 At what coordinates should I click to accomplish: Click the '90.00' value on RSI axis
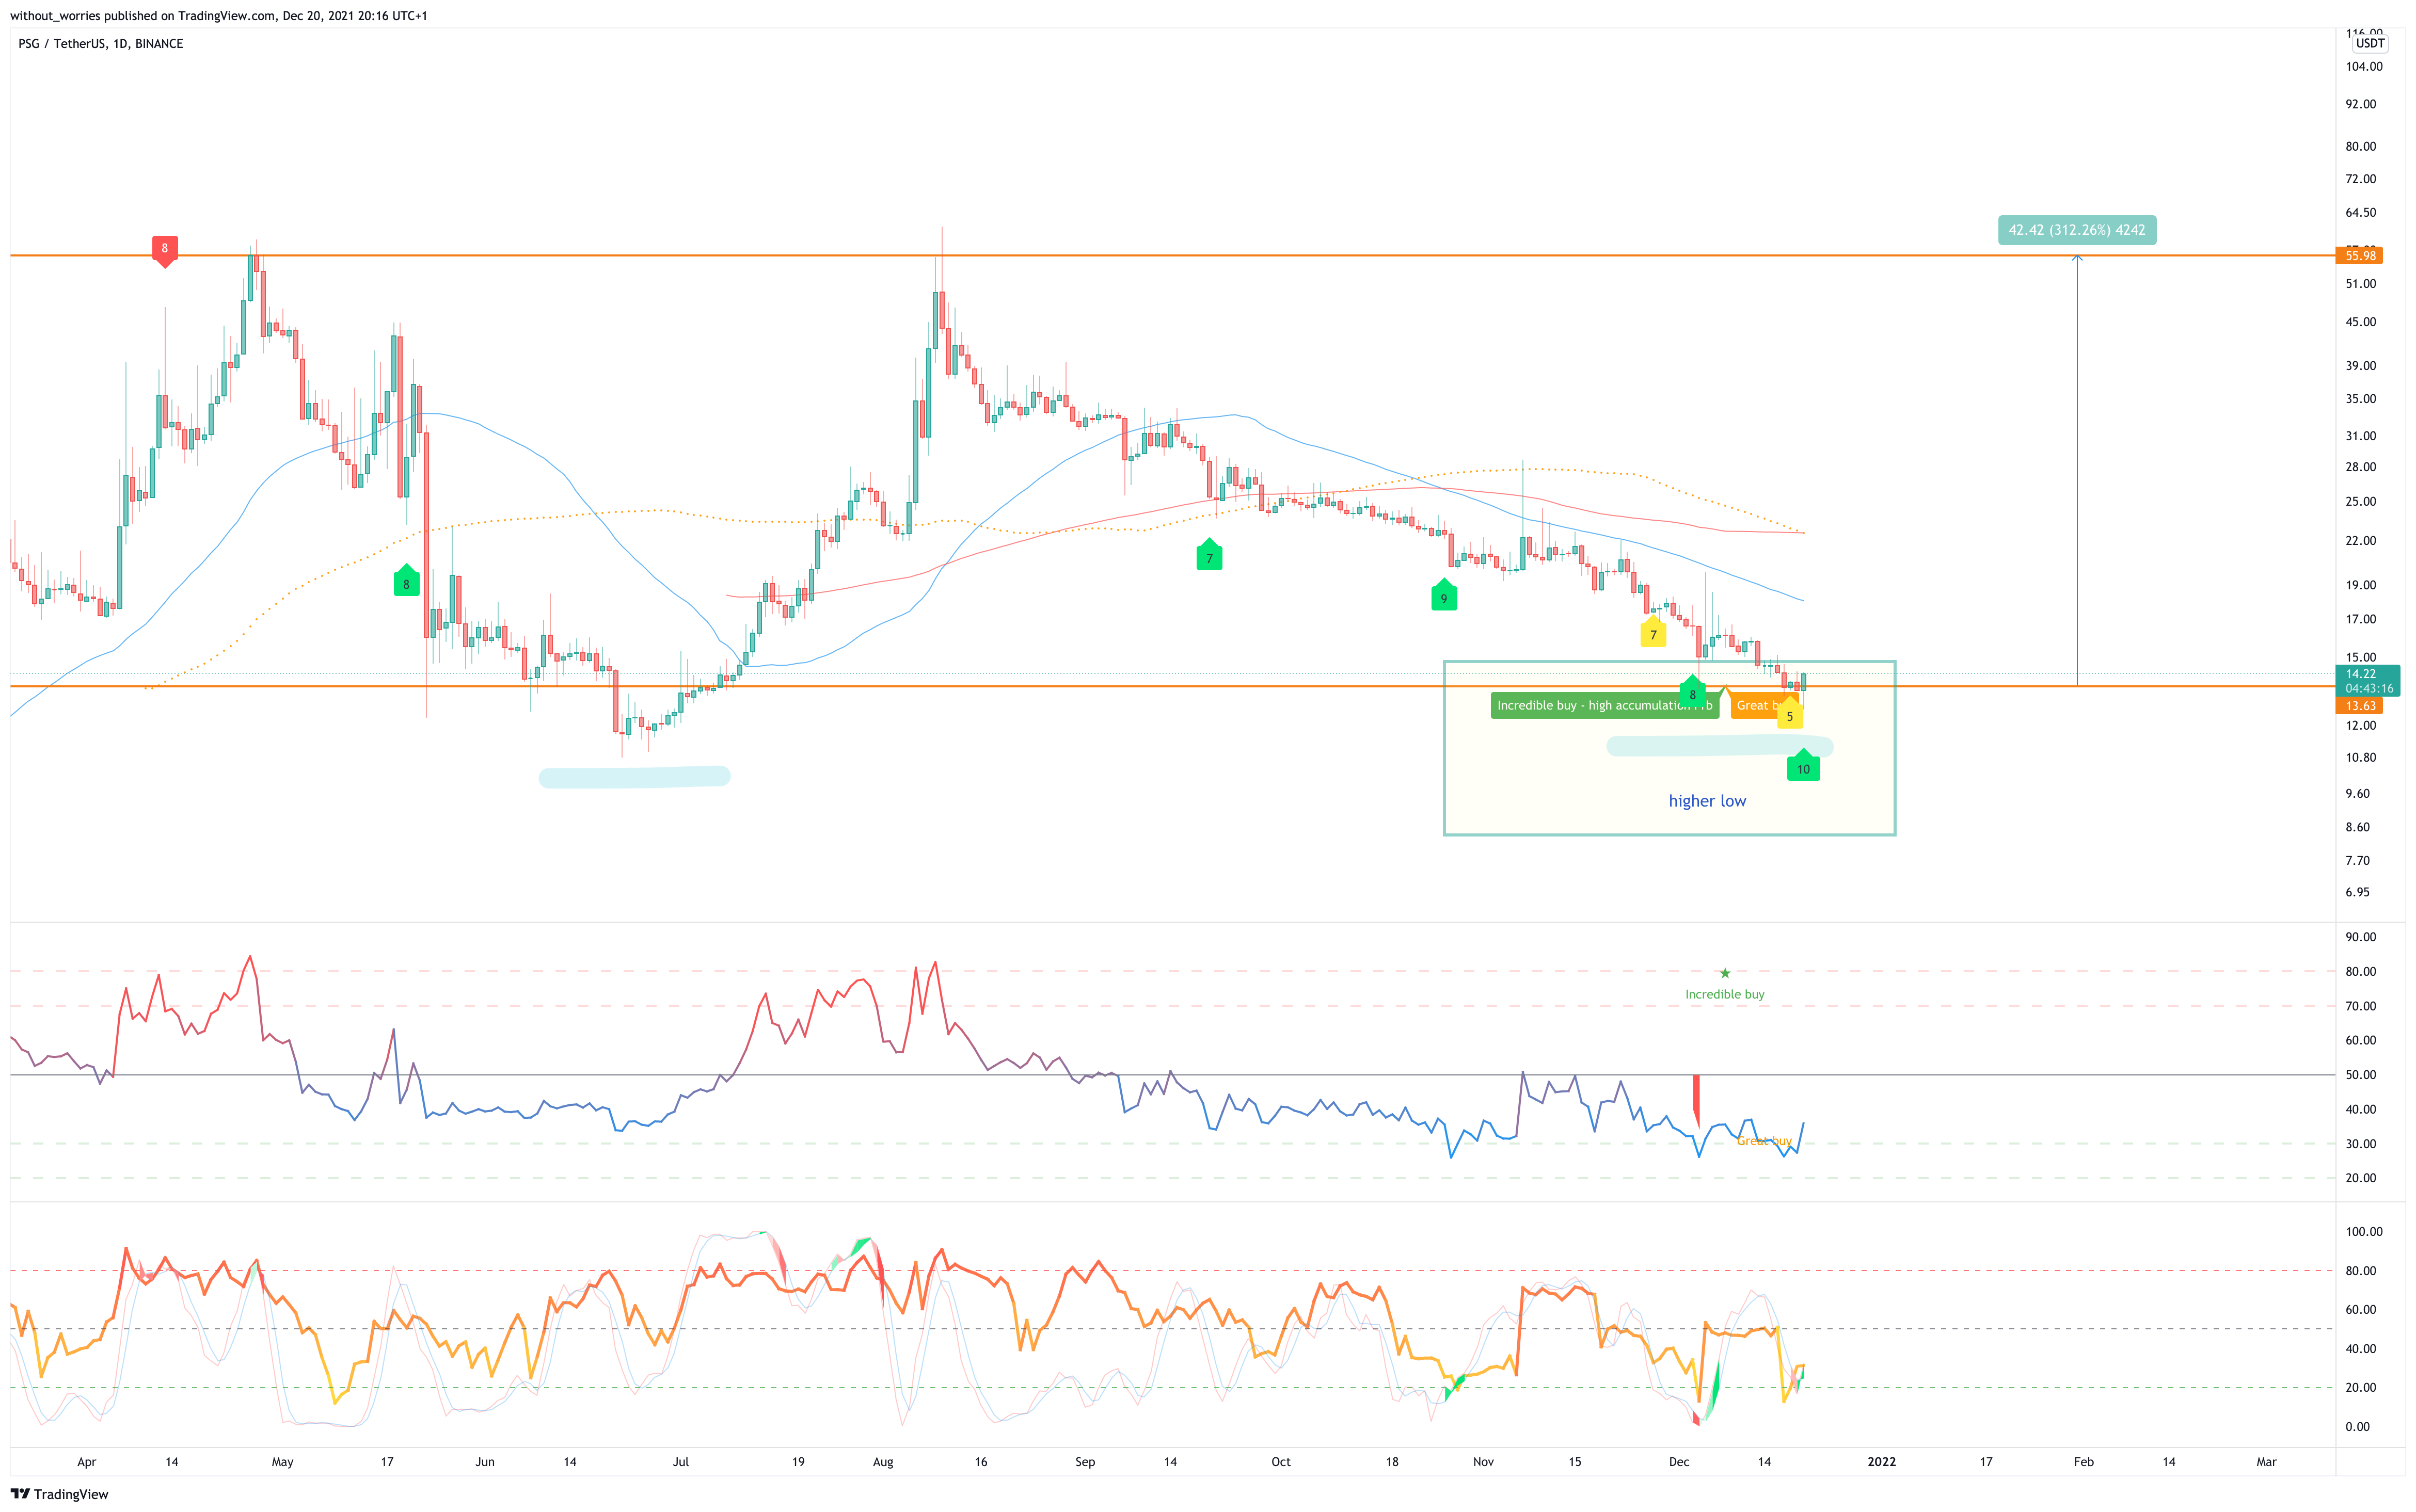[x=2360, y=937]
